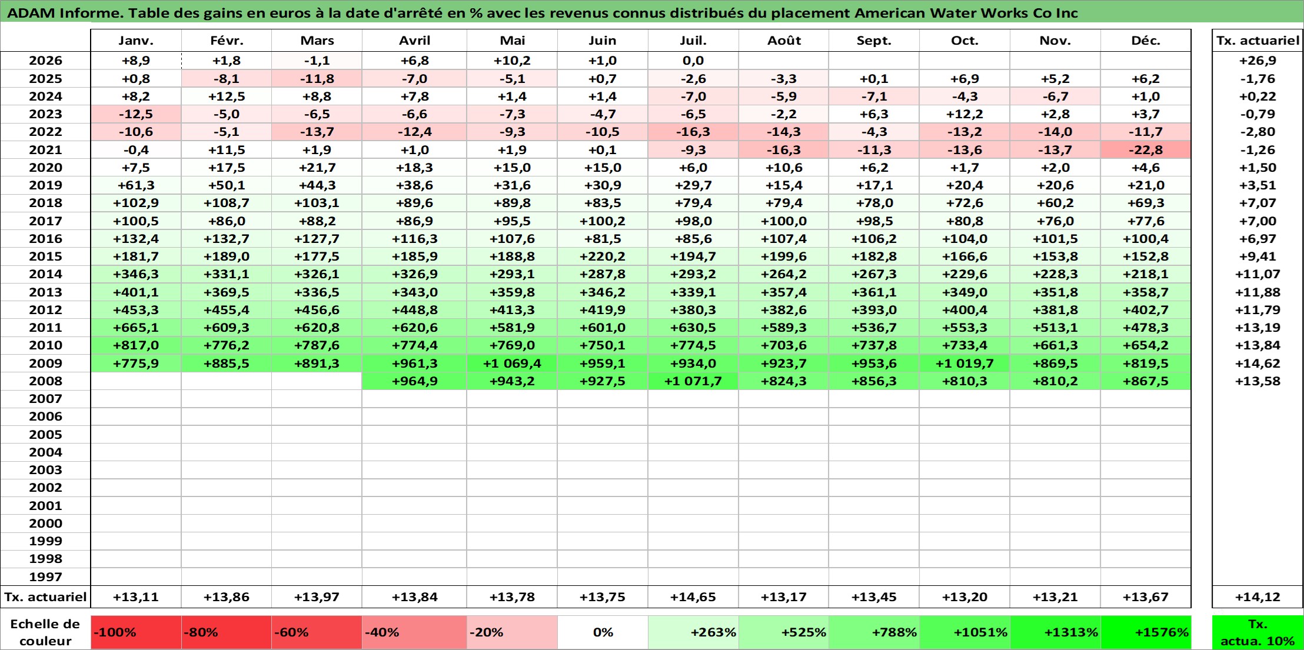Click the +1576% green color scale swatch
Screen dimensions: 1304x650
1146,632
